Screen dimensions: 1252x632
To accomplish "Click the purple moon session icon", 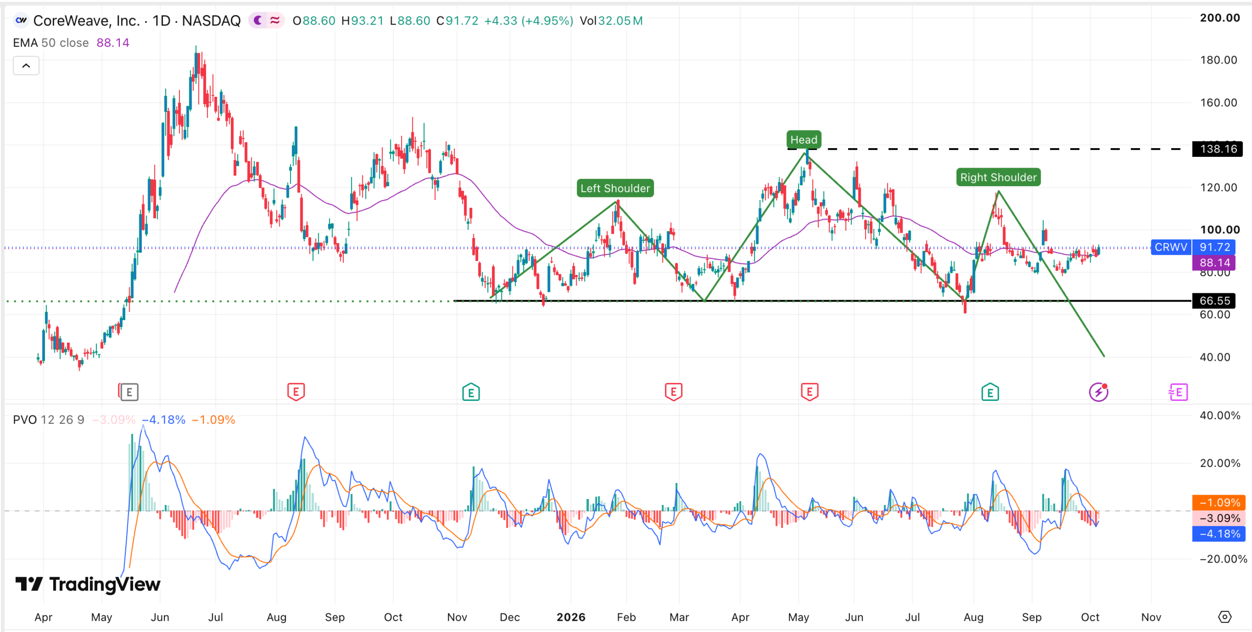I will click(x=258, y=21).
